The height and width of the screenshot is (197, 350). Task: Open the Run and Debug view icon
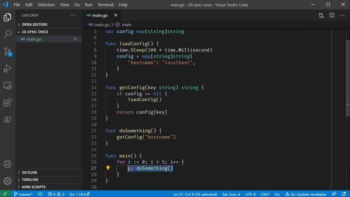pos(7,68)
